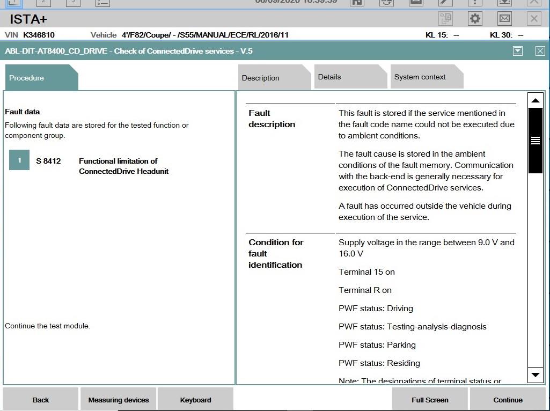Switch to Full Screen view

(430, 400)
